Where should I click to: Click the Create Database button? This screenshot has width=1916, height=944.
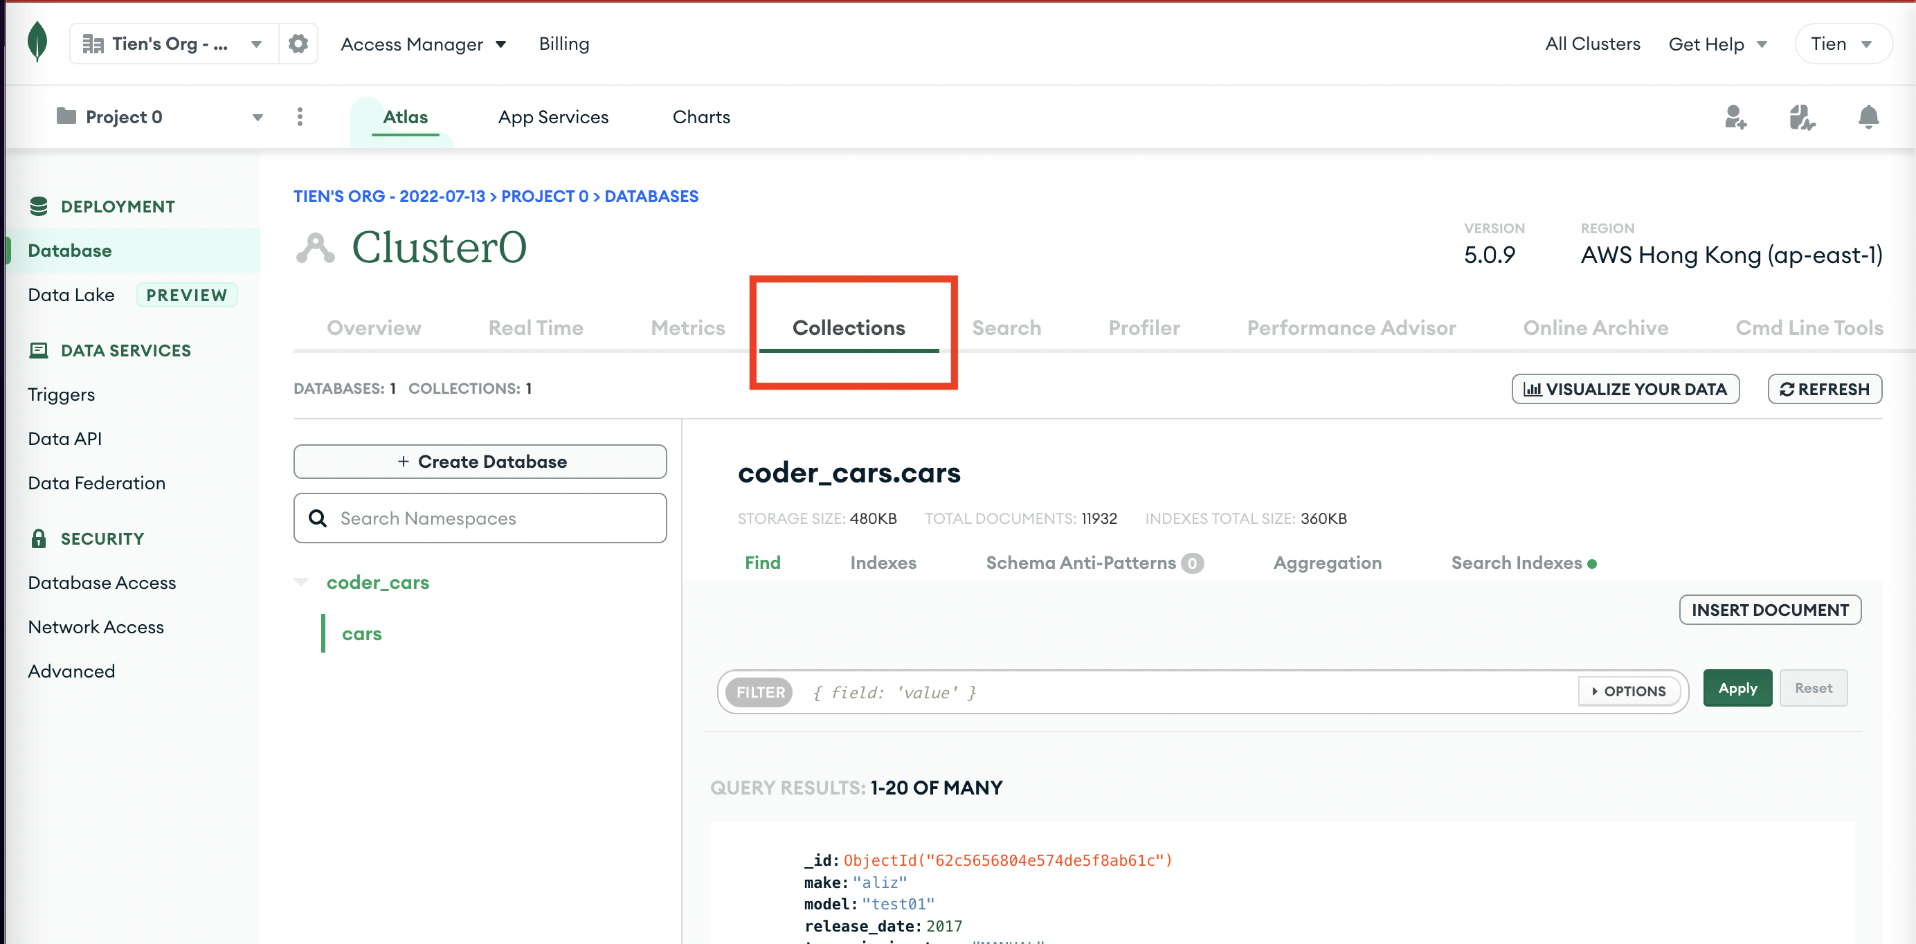[x=480, y=461]
